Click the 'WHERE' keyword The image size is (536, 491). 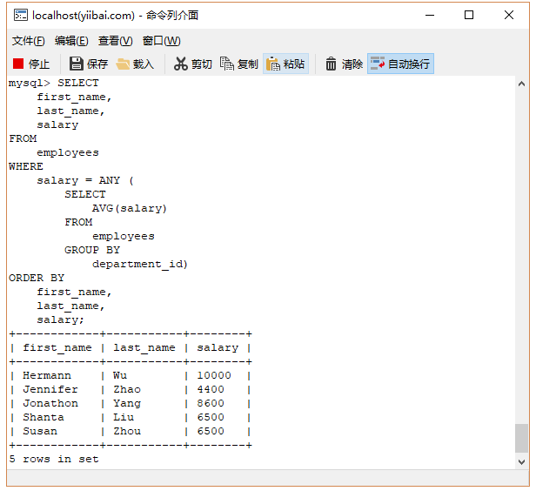(x=26, y=166)
